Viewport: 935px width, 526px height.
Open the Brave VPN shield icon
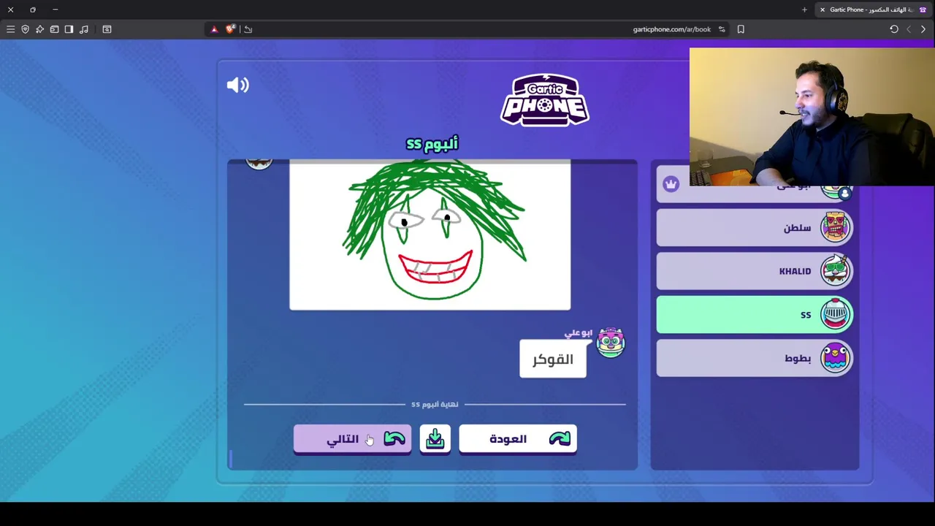(x=25, y=29)
